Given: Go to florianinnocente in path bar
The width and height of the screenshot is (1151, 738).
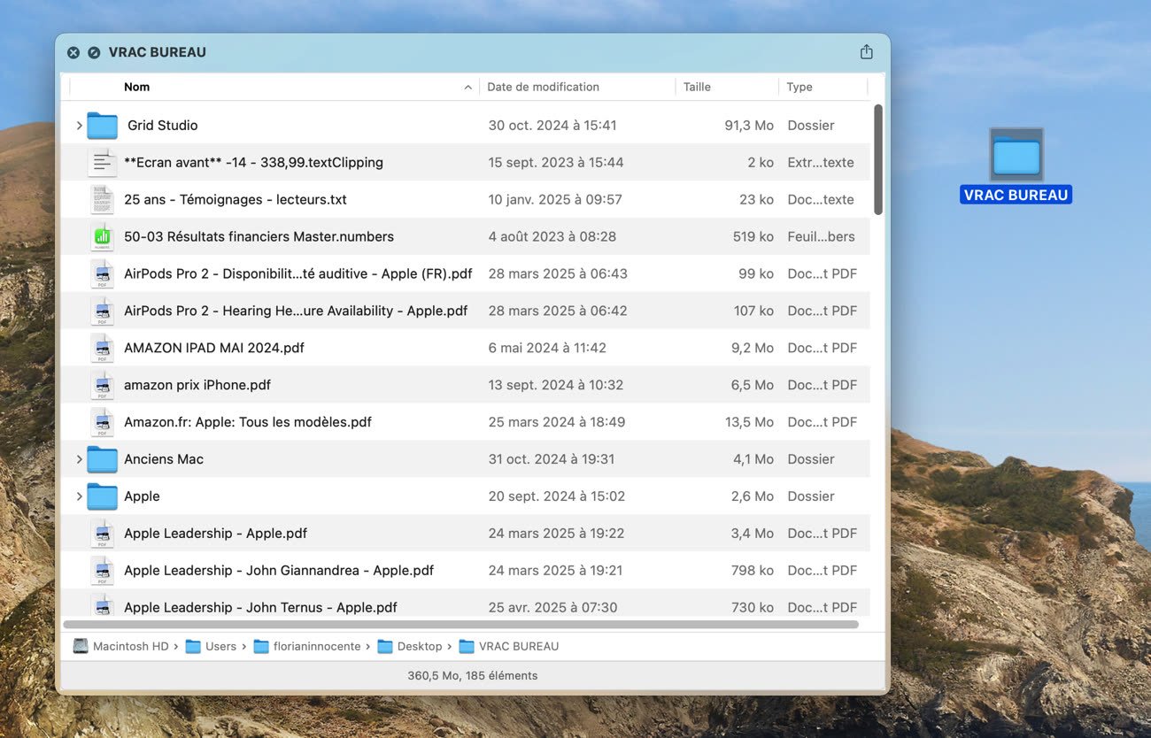Looking at the screenshot, I should 317,647.
